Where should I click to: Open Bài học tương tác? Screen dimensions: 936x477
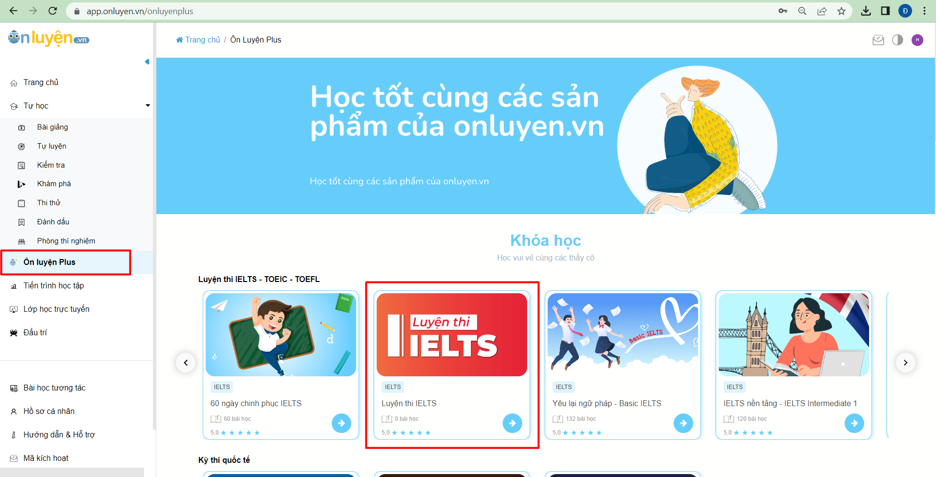point(54,388)
